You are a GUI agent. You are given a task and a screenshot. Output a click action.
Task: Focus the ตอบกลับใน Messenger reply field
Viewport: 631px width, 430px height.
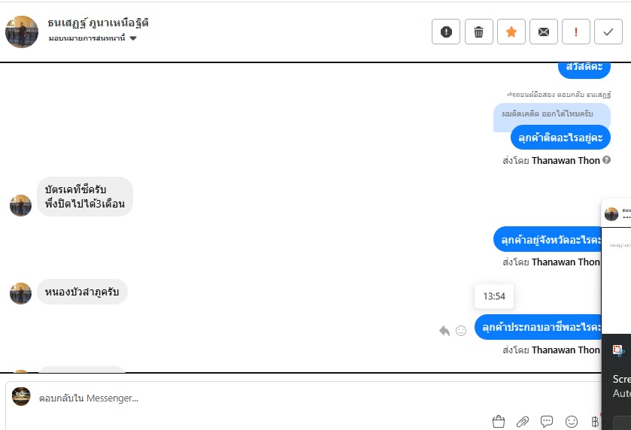[302, 398]
